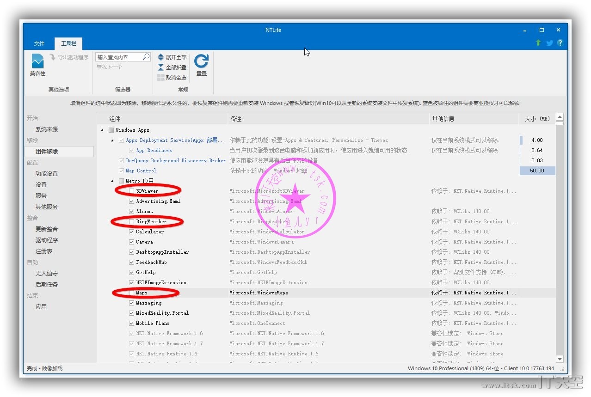Open 后期任务 in sidebar

47,285
